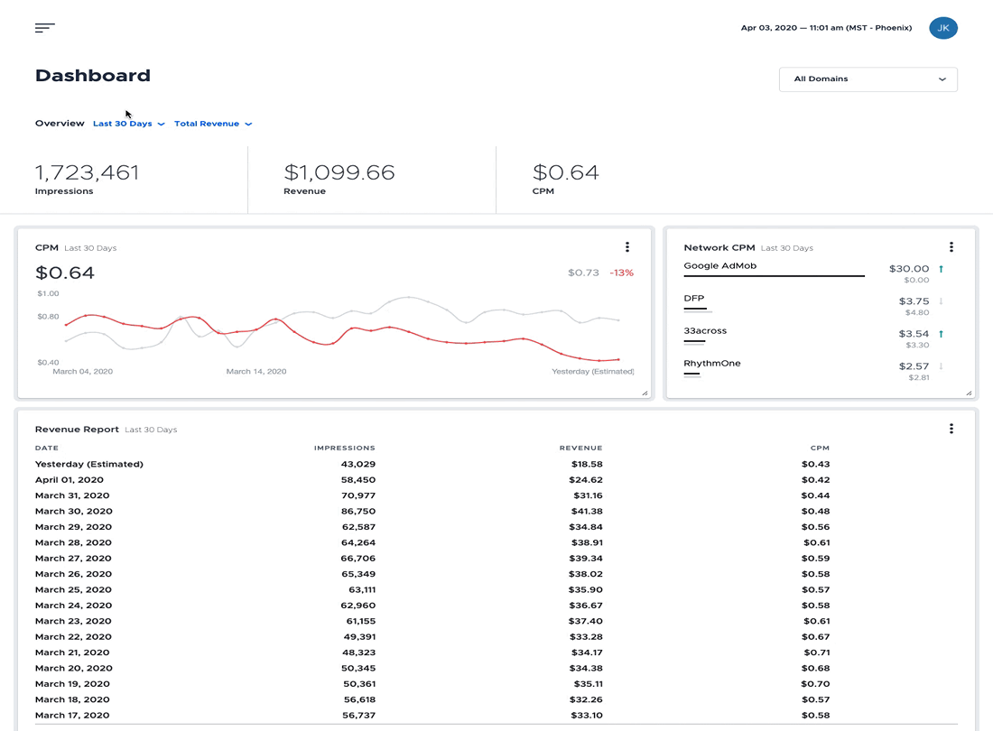Image resolution: width=993 pixels, height=731 pixels.
Task: Open Revenue Report three-dot options menu
Action: click(x=951, y=429)
